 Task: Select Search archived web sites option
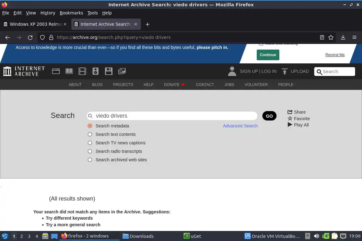click(90, 160)
